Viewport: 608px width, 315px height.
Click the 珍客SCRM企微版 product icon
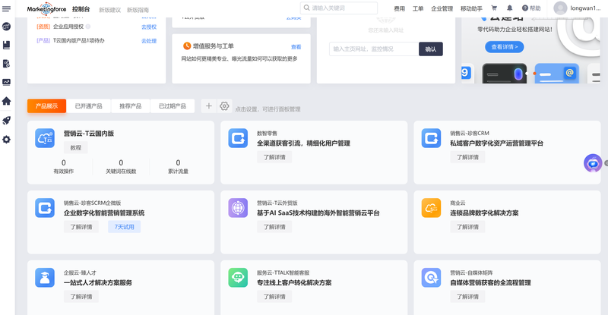[x=45, y=208]
